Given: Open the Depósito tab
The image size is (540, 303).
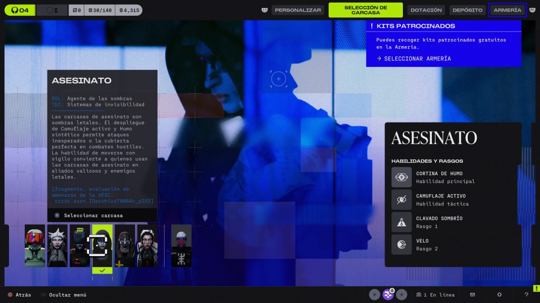Looking at the screenshot, I should point(467,10).
